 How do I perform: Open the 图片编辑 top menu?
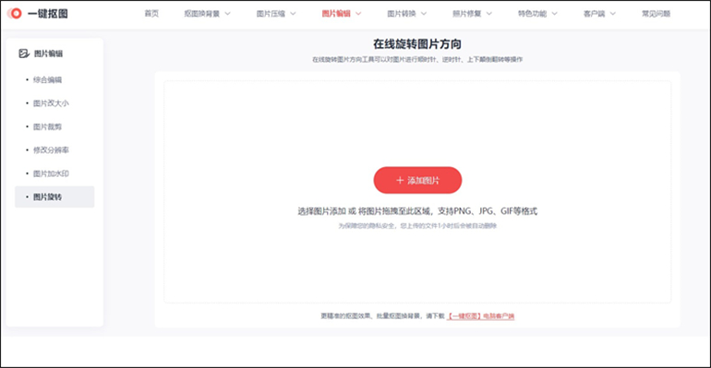click(336, 14)
